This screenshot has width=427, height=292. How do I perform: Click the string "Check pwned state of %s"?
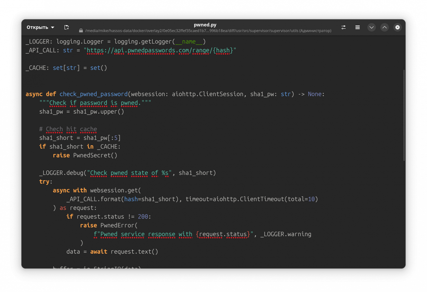(129, 173)
